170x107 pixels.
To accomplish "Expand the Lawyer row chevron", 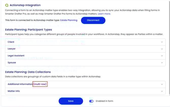I will (x=162, y=49).
